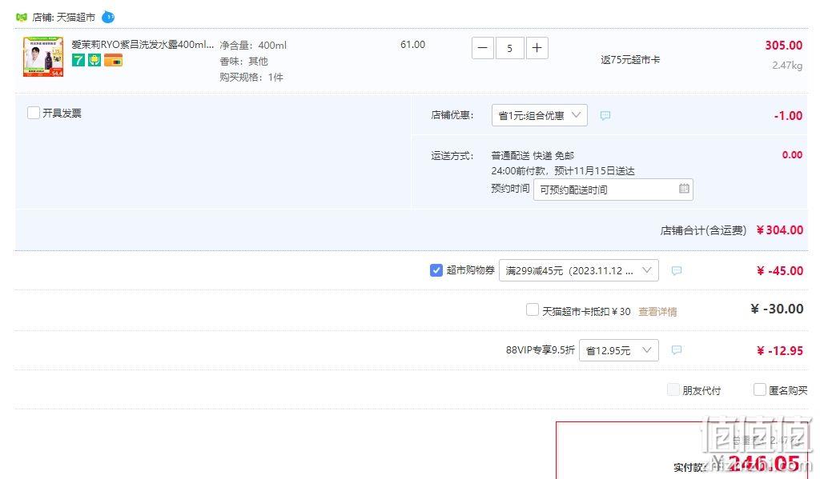Click the 店铺合计(含运费) ¥304.00 total
The width and height of the screenshot is (820, 479).
[x=731, y=230]
